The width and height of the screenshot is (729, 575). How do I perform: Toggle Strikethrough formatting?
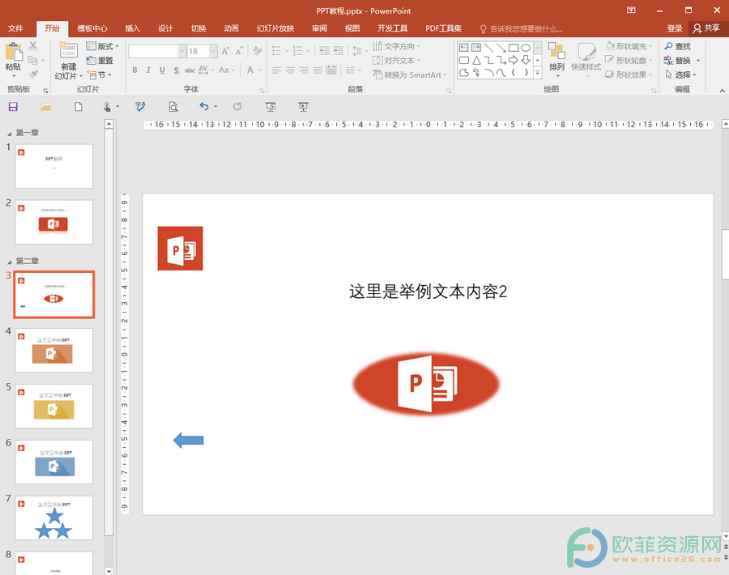point(190,70)
